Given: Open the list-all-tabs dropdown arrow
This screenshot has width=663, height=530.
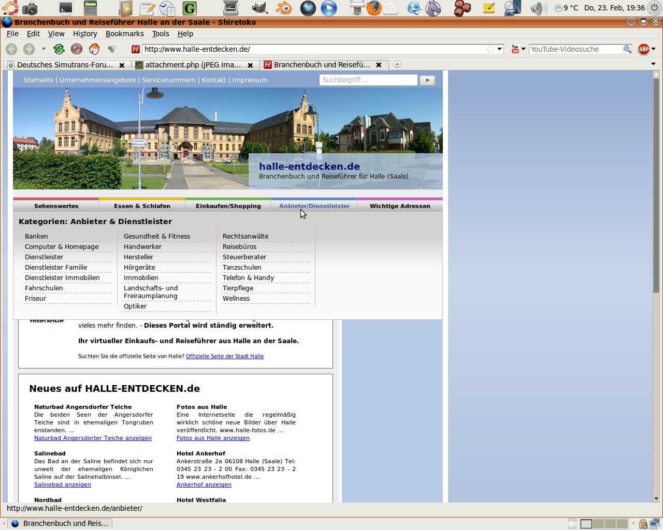Looking at the screenshot, I should coord(653,64).
